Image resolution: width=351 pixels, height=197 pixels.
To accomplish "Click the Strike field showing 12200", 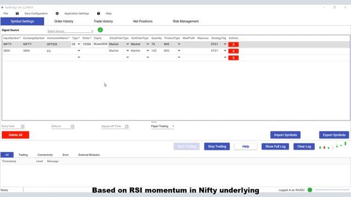I will point(87,44).
